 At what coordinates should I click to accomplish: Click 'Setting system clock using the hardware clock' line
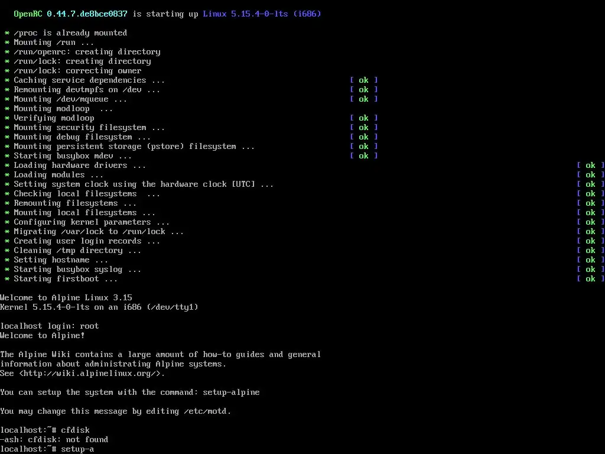[x=144, y=184]
